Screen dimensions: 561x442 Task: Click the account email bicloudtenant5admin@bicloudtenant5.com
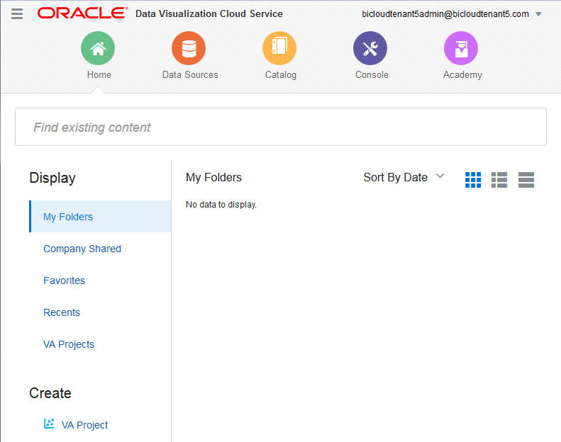(x=445, y=14)
